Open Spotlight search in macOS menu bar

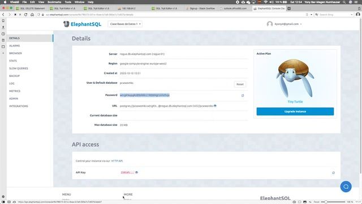click(344, 2)
